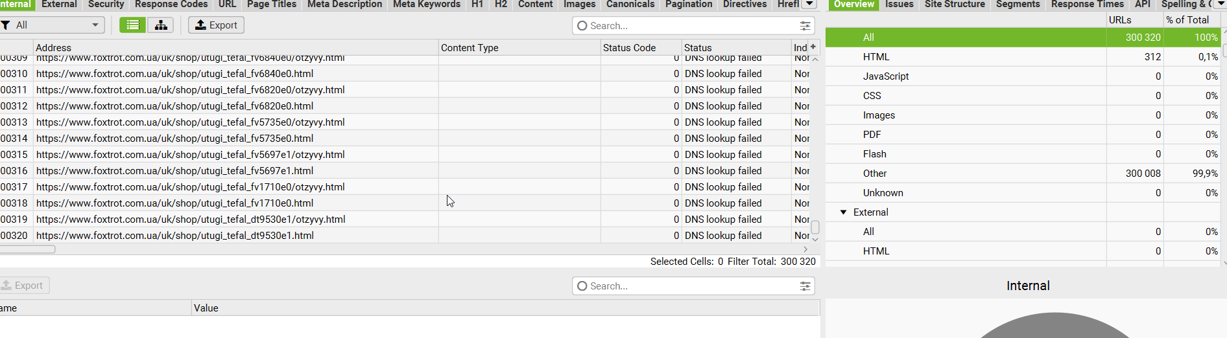Image resolution: width=1227 pixels, height=338 pixels.
Task: Show more right-panel tabs via overflow arrow
Action: coord(1221,4)
